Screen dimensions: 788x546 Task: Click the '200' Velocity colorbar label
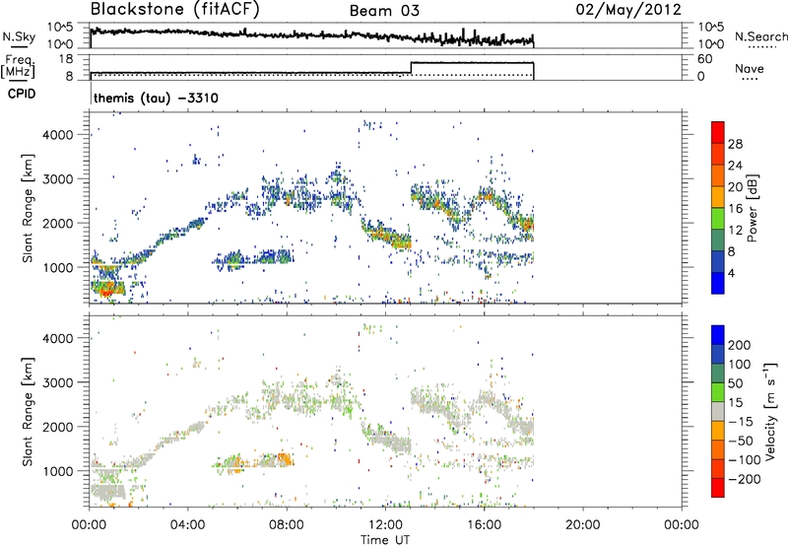(740, 345)
